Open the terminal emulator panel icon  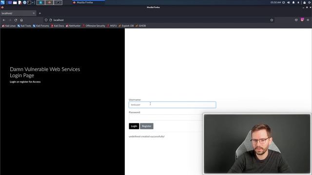point(29,2)
